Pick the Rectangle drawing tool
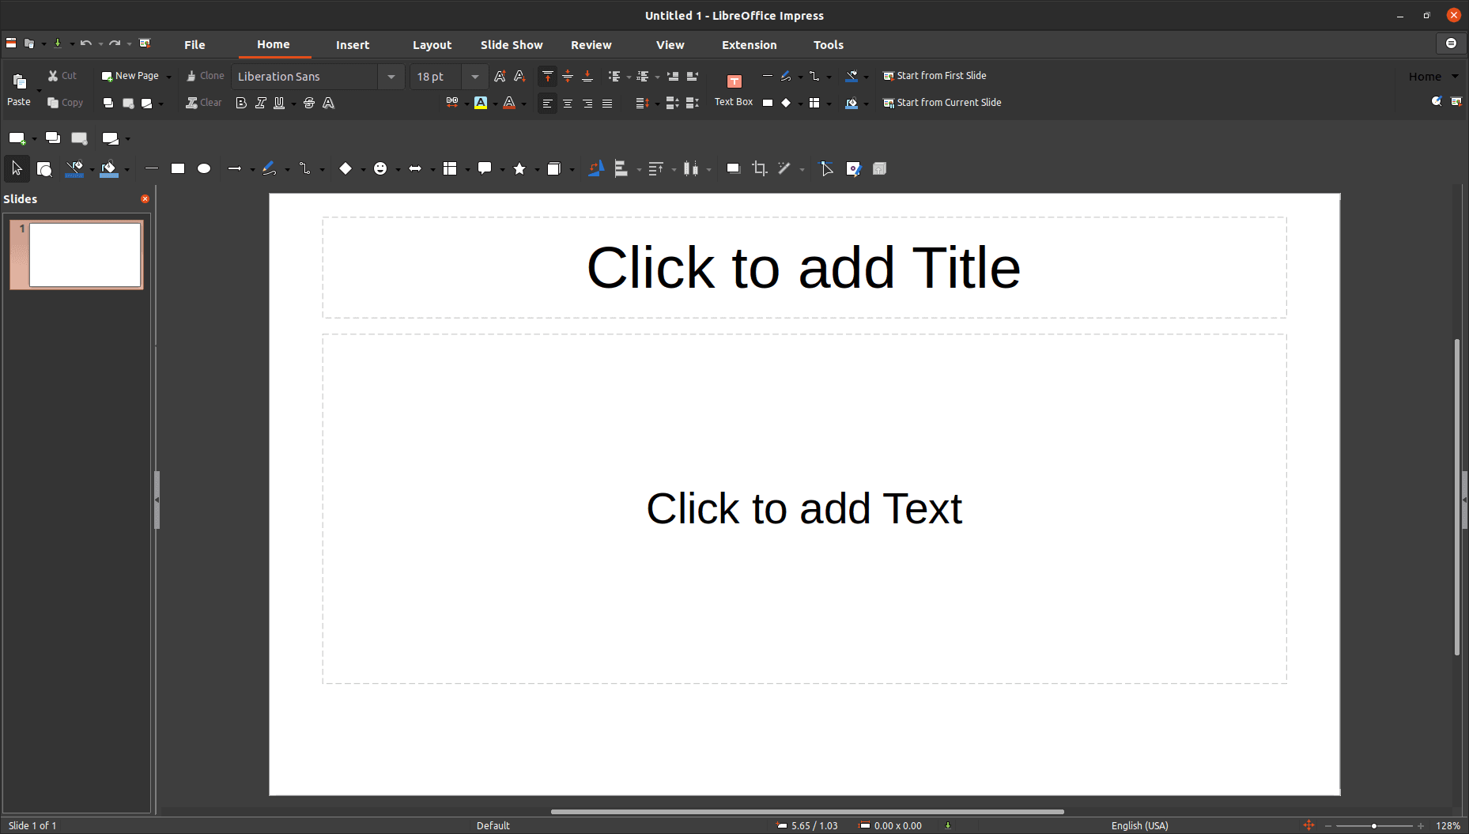The image size is (1469, 834). click(178, 168)
